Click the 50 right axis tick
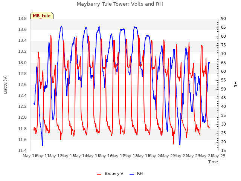 pyautogui.click(x=223, y=89)
